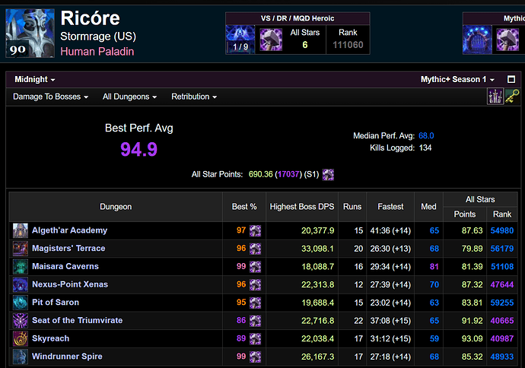Open the VS / DR / MQD Heroic raid icon
The width and height of the screenshot is (525, 368).
pyautogui.click(x=240, y=40)
